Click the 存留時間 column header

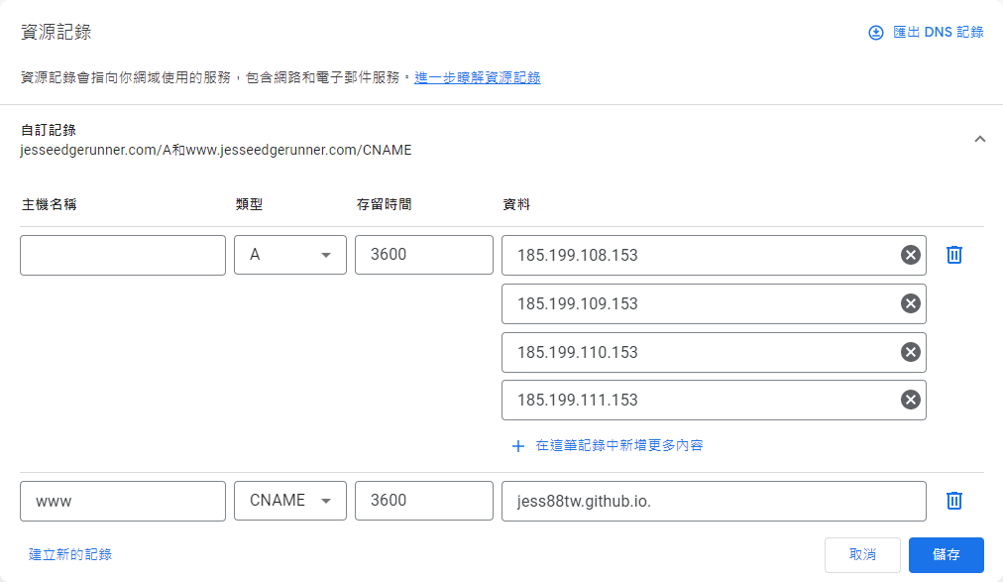tap(384, 204)
